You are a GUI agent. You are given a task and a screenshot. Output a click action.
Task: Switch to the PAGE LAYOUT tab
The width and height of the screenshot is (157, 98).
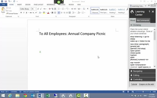click(38, 5)
